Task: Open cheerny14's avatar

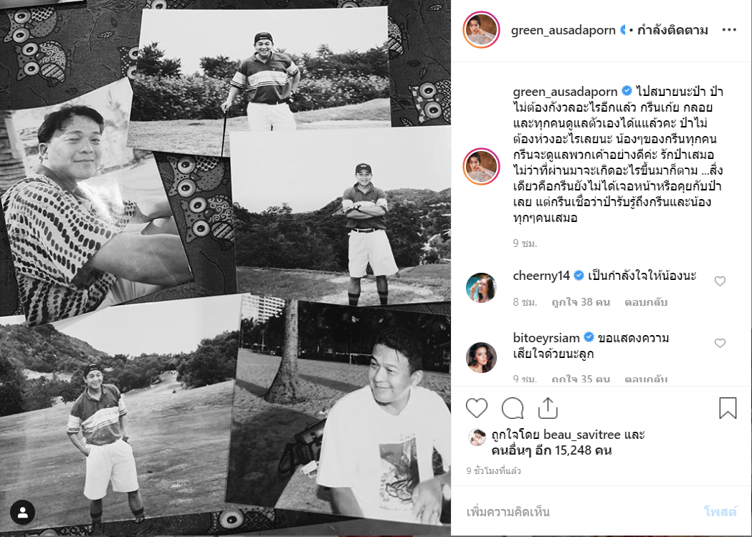Action: coord(481,288)
